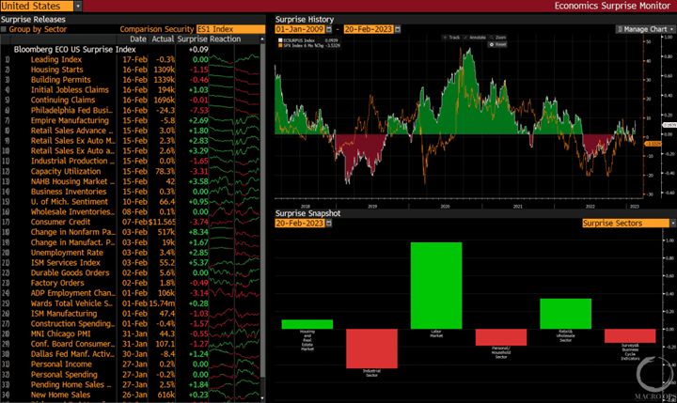The height and width of the screenshot is (403, 677).
Task: Select the Industrial Sector red bar
Action: click(371, 349)
